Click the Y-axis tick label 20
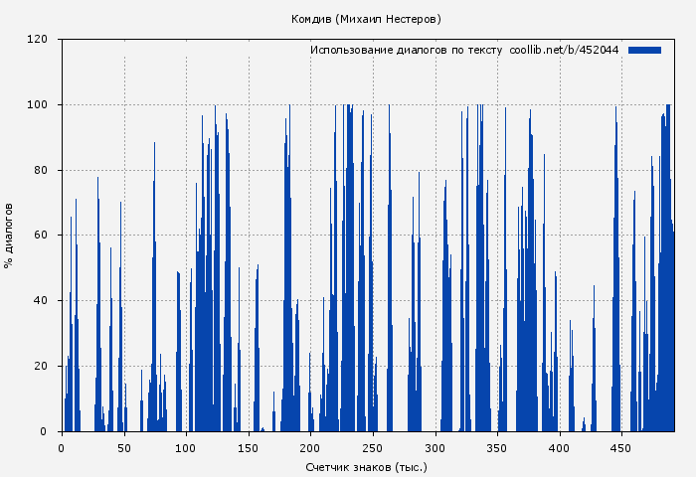 [41, 367]
